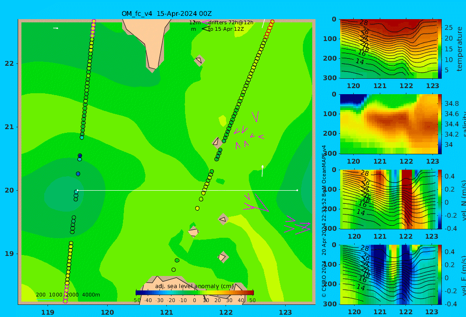Viewport: 466px width, 317px height.
Task: Click the '200 1000 2000 4000m' depth legend
Action: coord(68,295)
